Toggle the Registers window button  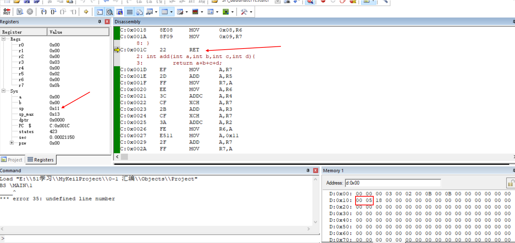coord(129,12)
